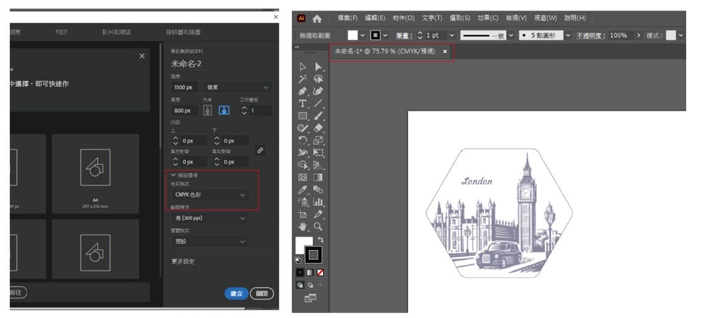Screen dimensions: 703x318
Task: Choose landscape orientation in the new document dialog
Action: click(224, 110)
